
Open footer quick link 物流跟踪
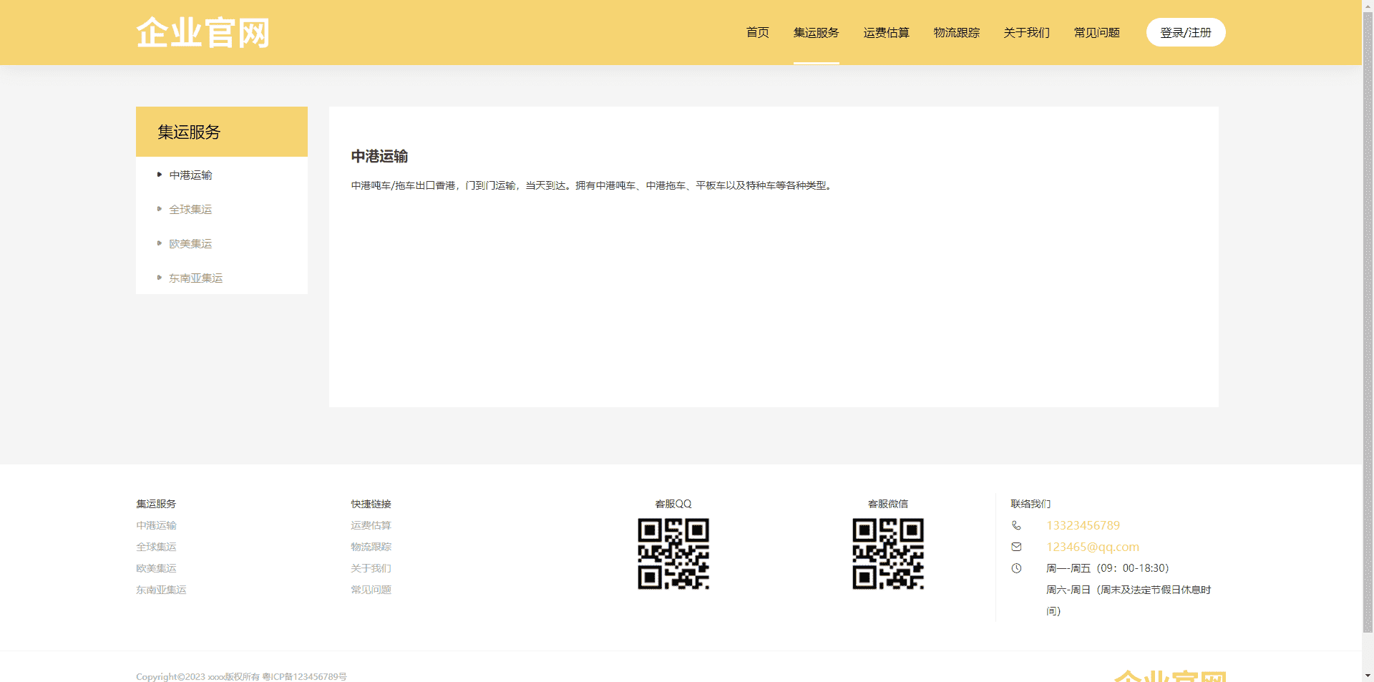(371, 547)
